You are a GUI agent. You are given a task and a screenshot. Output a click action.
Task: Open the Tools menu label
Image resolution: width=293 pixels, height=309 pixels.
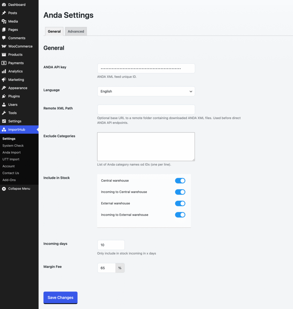tap(12, 113)
